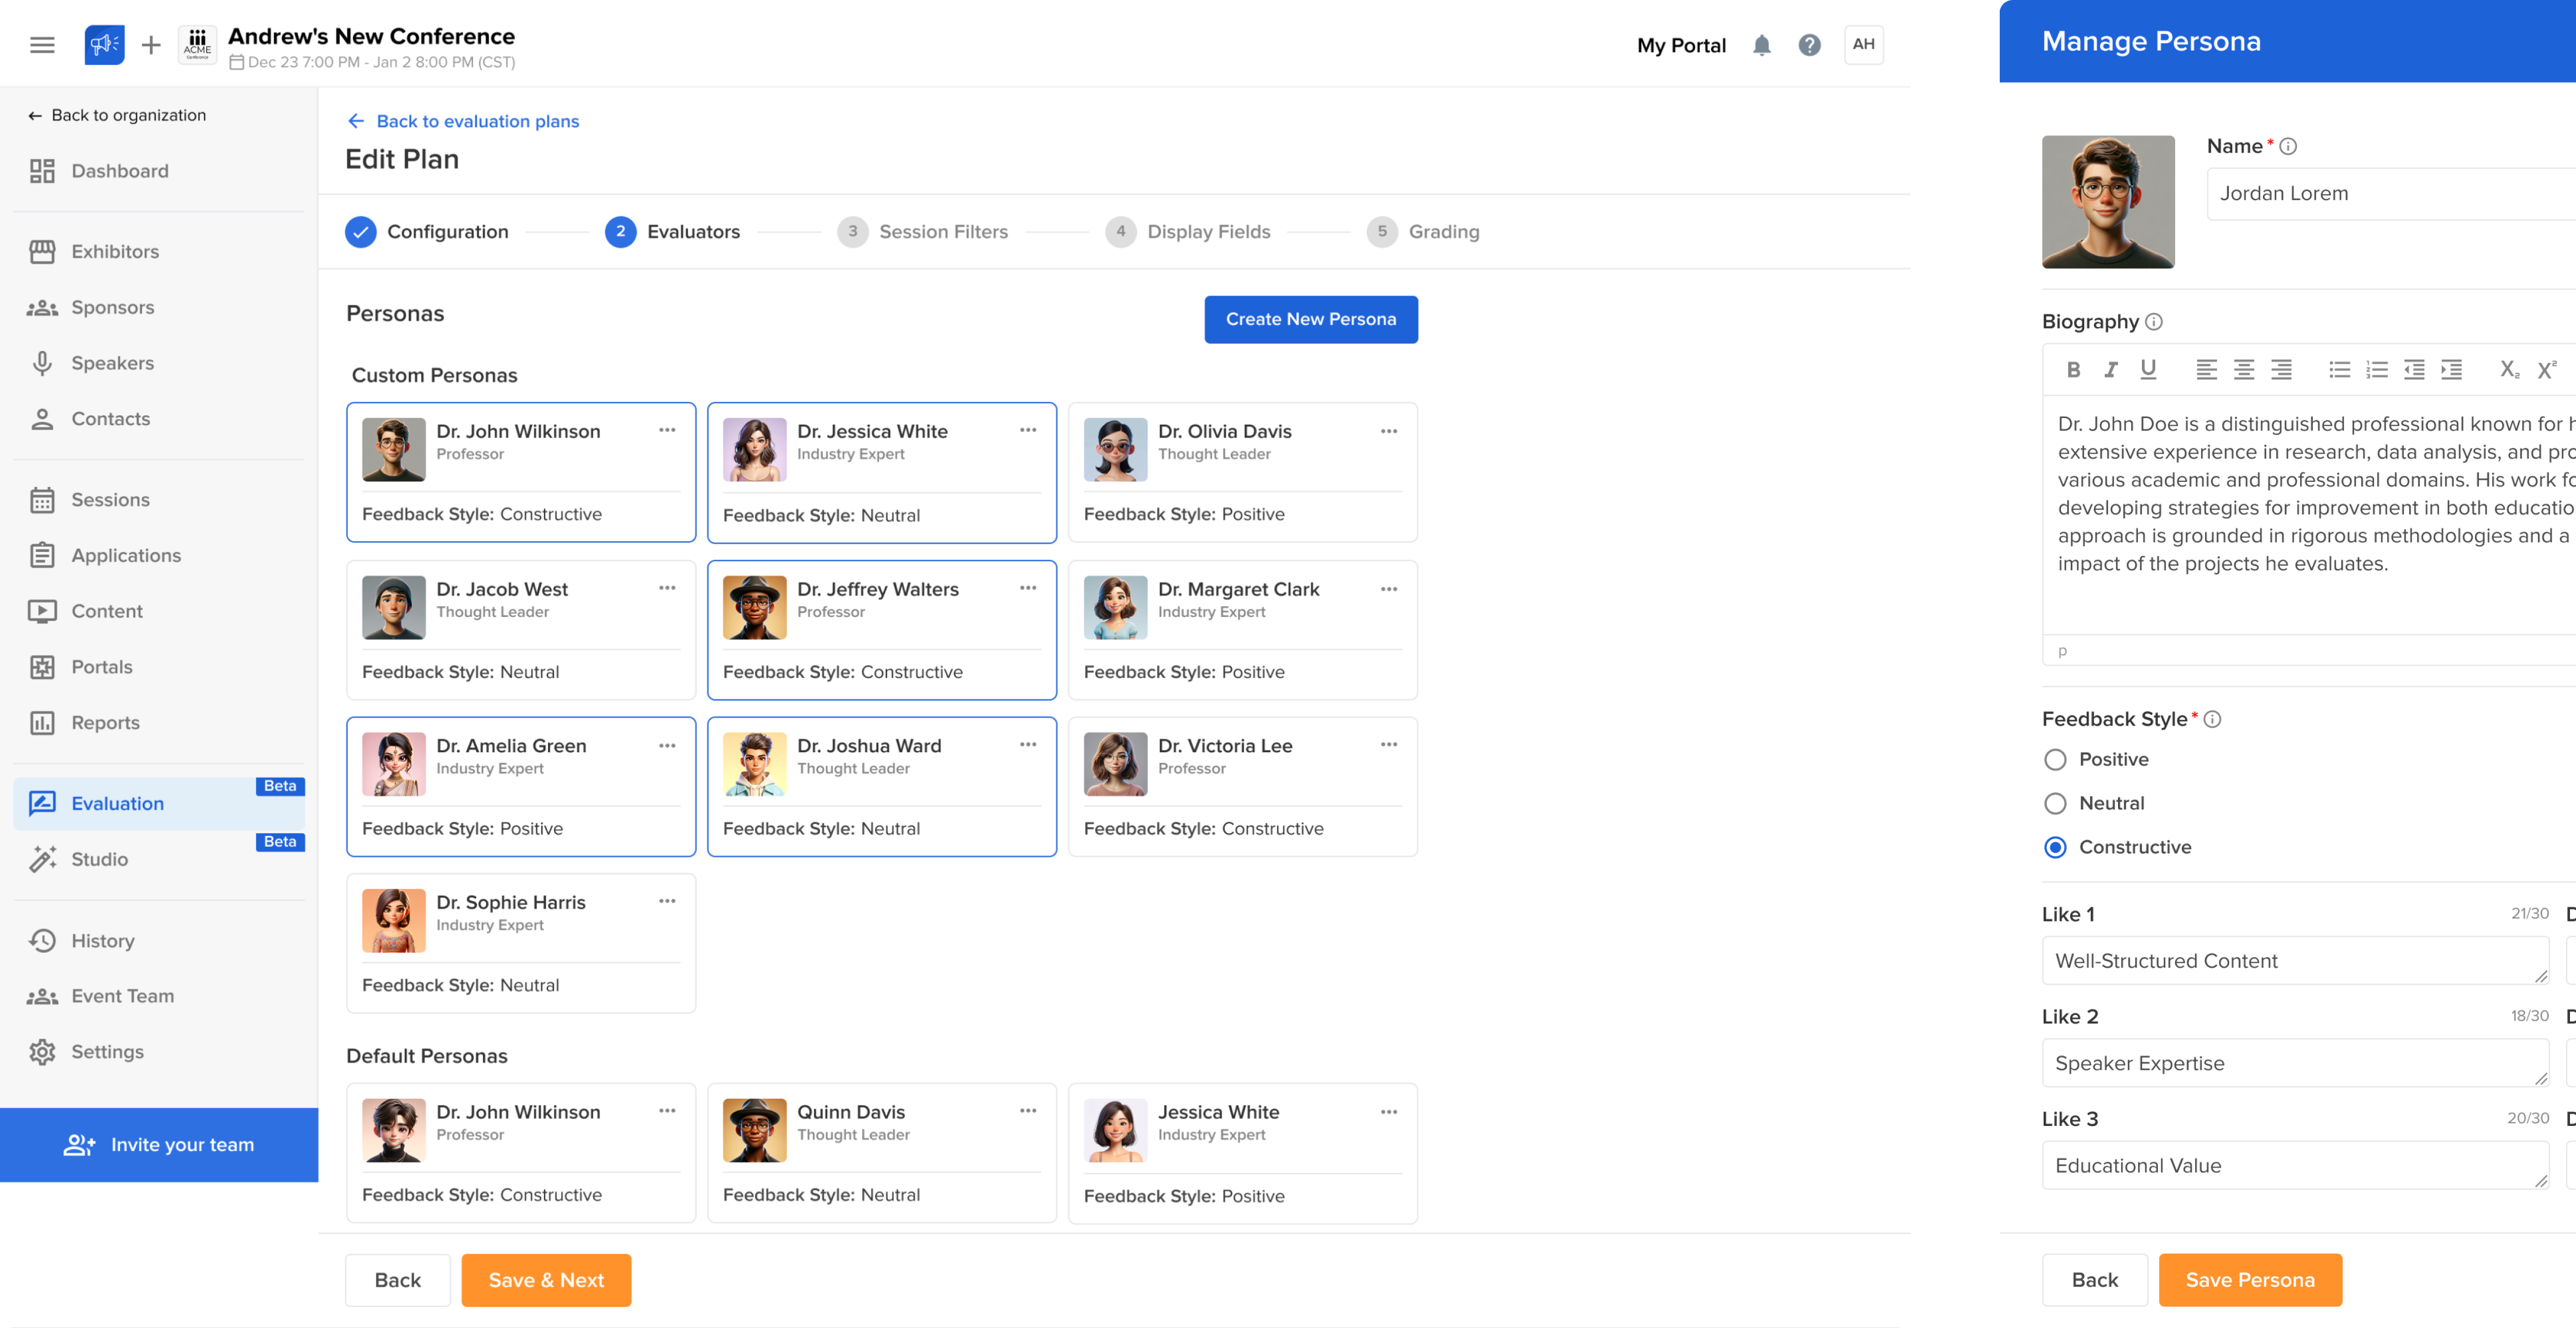Open more options on Quinn Davis persona
The width and height of the screenshot is (2576, 1328).
pos(1028,1111)
